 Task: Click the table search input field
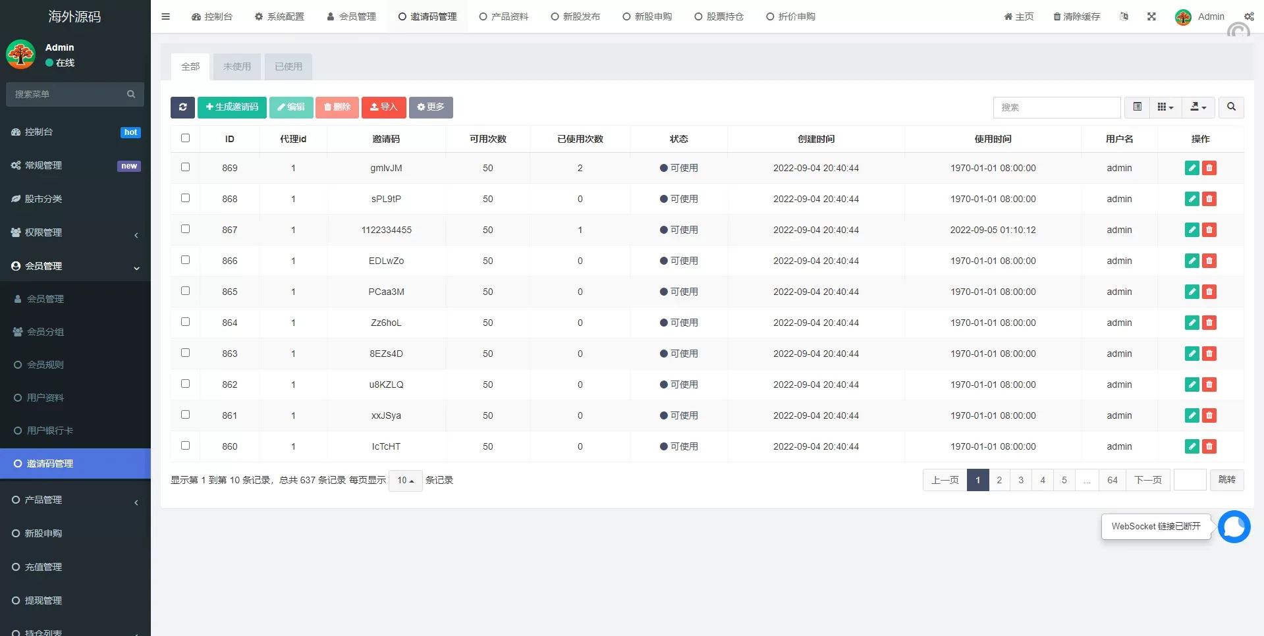pos(1056,107)
